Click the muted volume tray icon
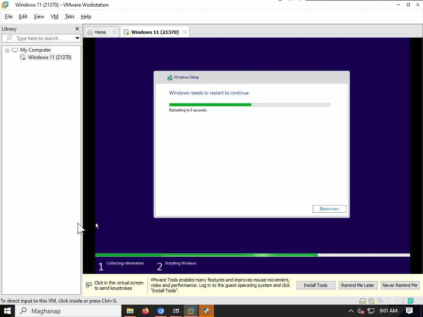 pos(361,311)
